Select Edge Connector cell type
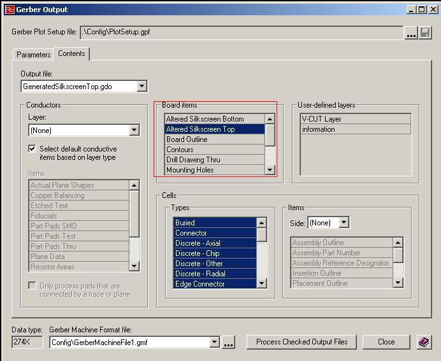Image resolution: width=441 pixels, height=361 pixels. click(215, 284)
